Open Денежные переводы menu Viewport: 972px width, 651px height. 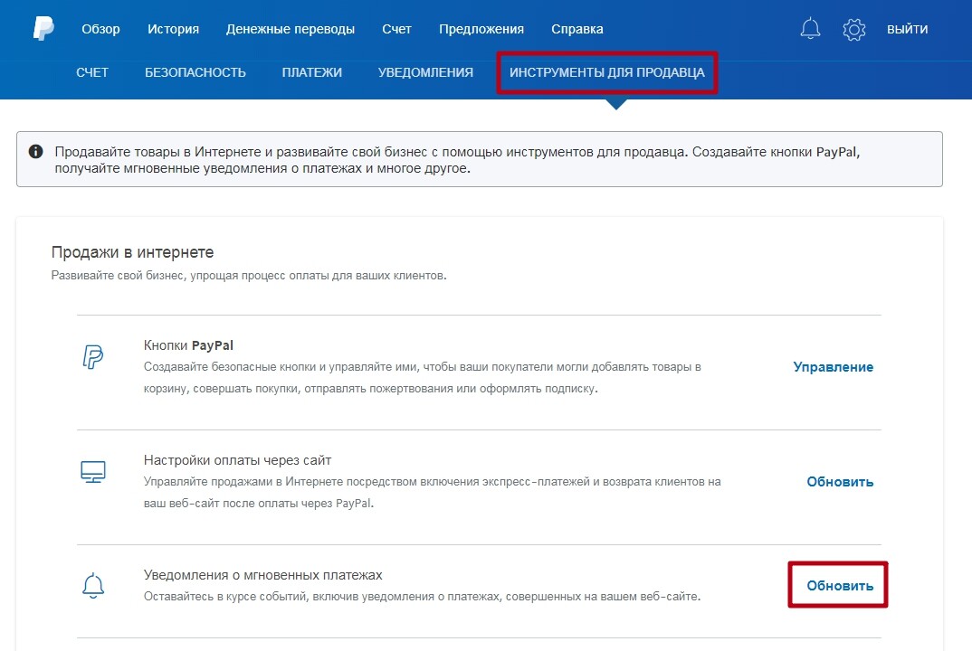[291, 29]
